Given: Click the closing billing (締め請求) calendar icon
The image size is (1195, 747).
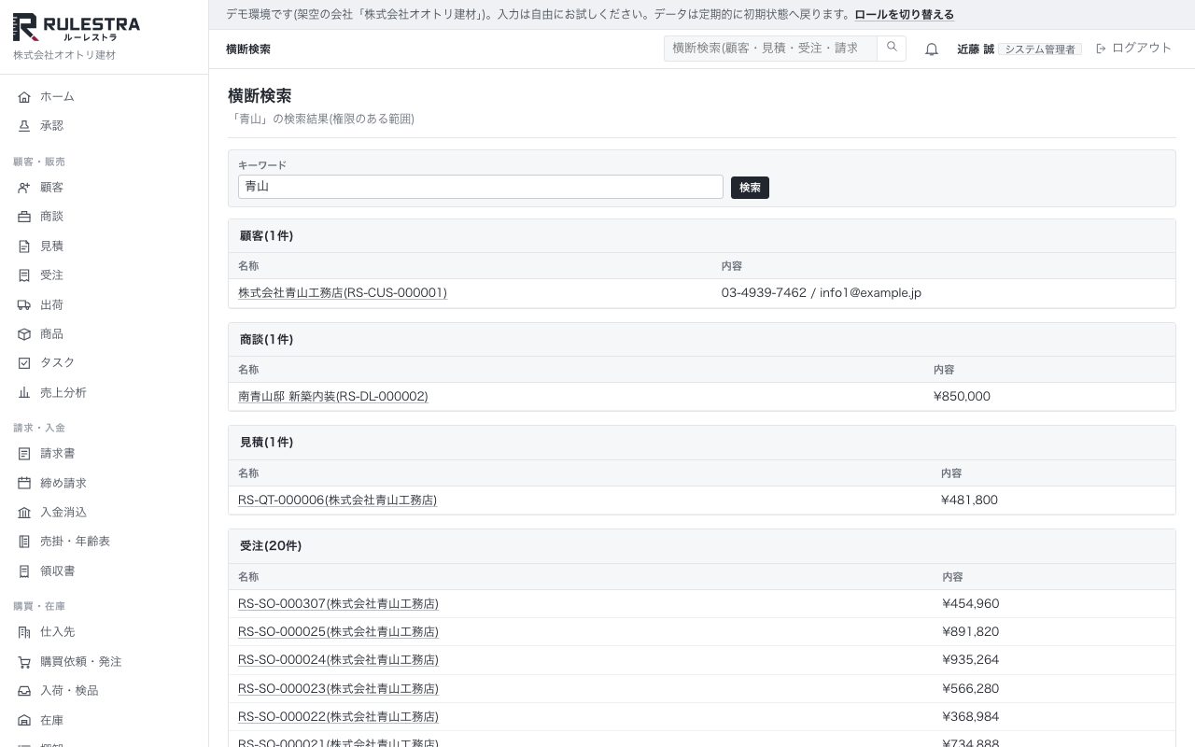Looking at the screenshot, I should 24,483.
